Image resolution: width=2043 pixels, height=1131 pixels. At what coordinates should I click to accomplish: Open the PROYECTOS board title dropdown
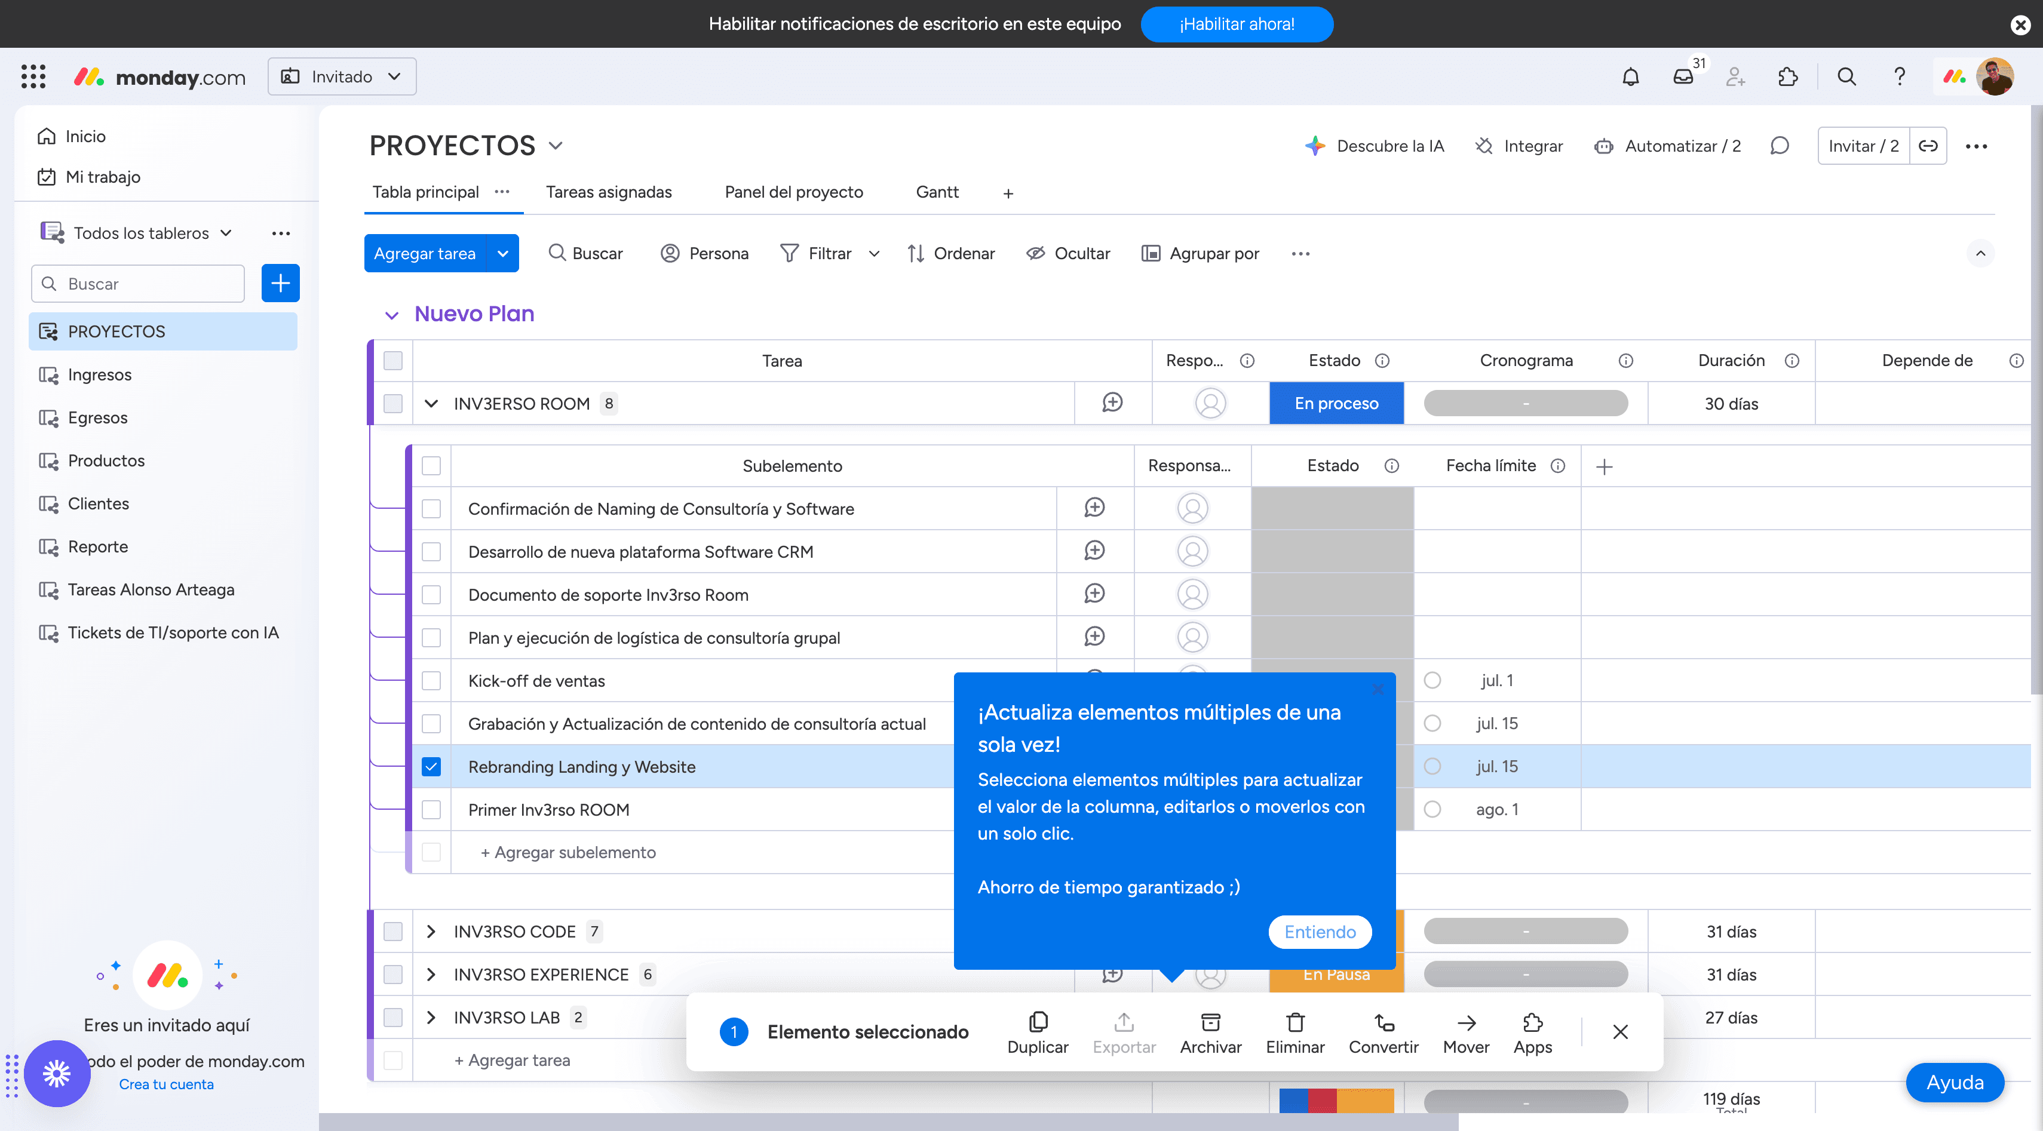pyautogui.click(x=556, y=146)
